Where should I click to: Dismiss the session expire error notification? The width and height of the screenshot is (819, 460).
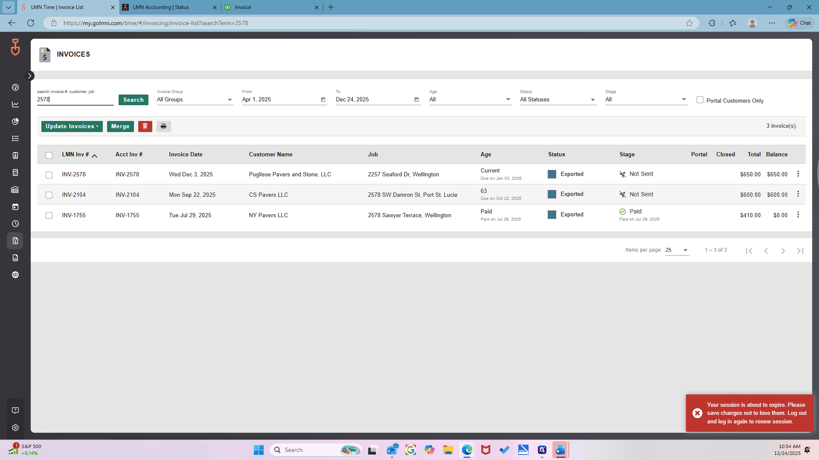pos(697,413)
